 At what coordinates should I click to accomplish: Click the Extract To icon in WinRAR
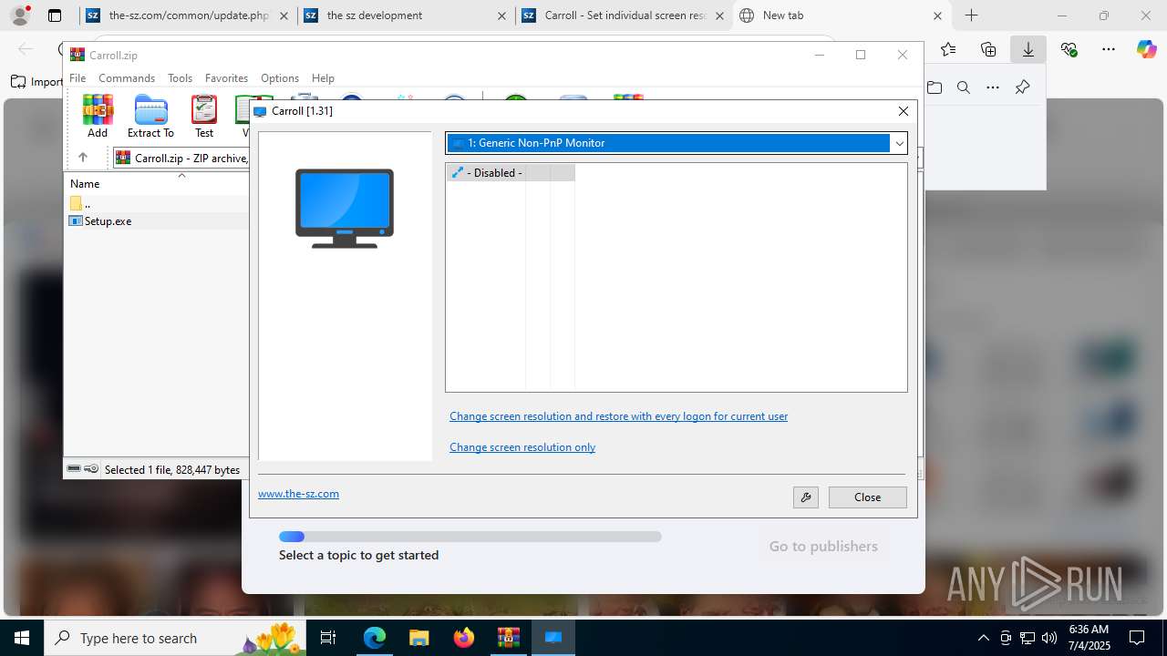(x=150, y=117)
